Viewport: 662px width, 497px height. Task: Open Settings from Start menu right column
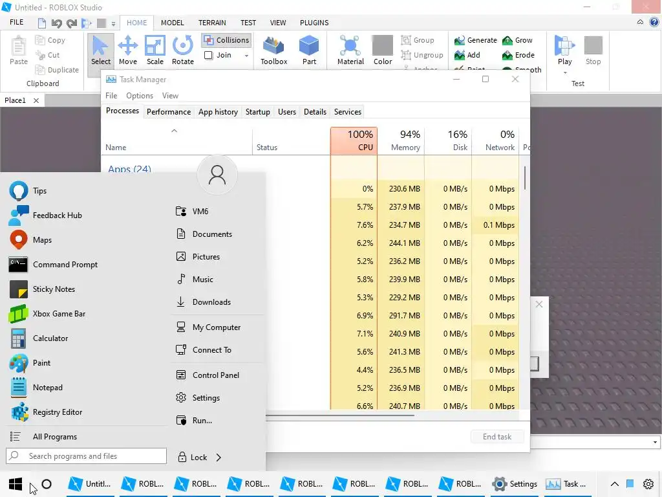(198, 398)
